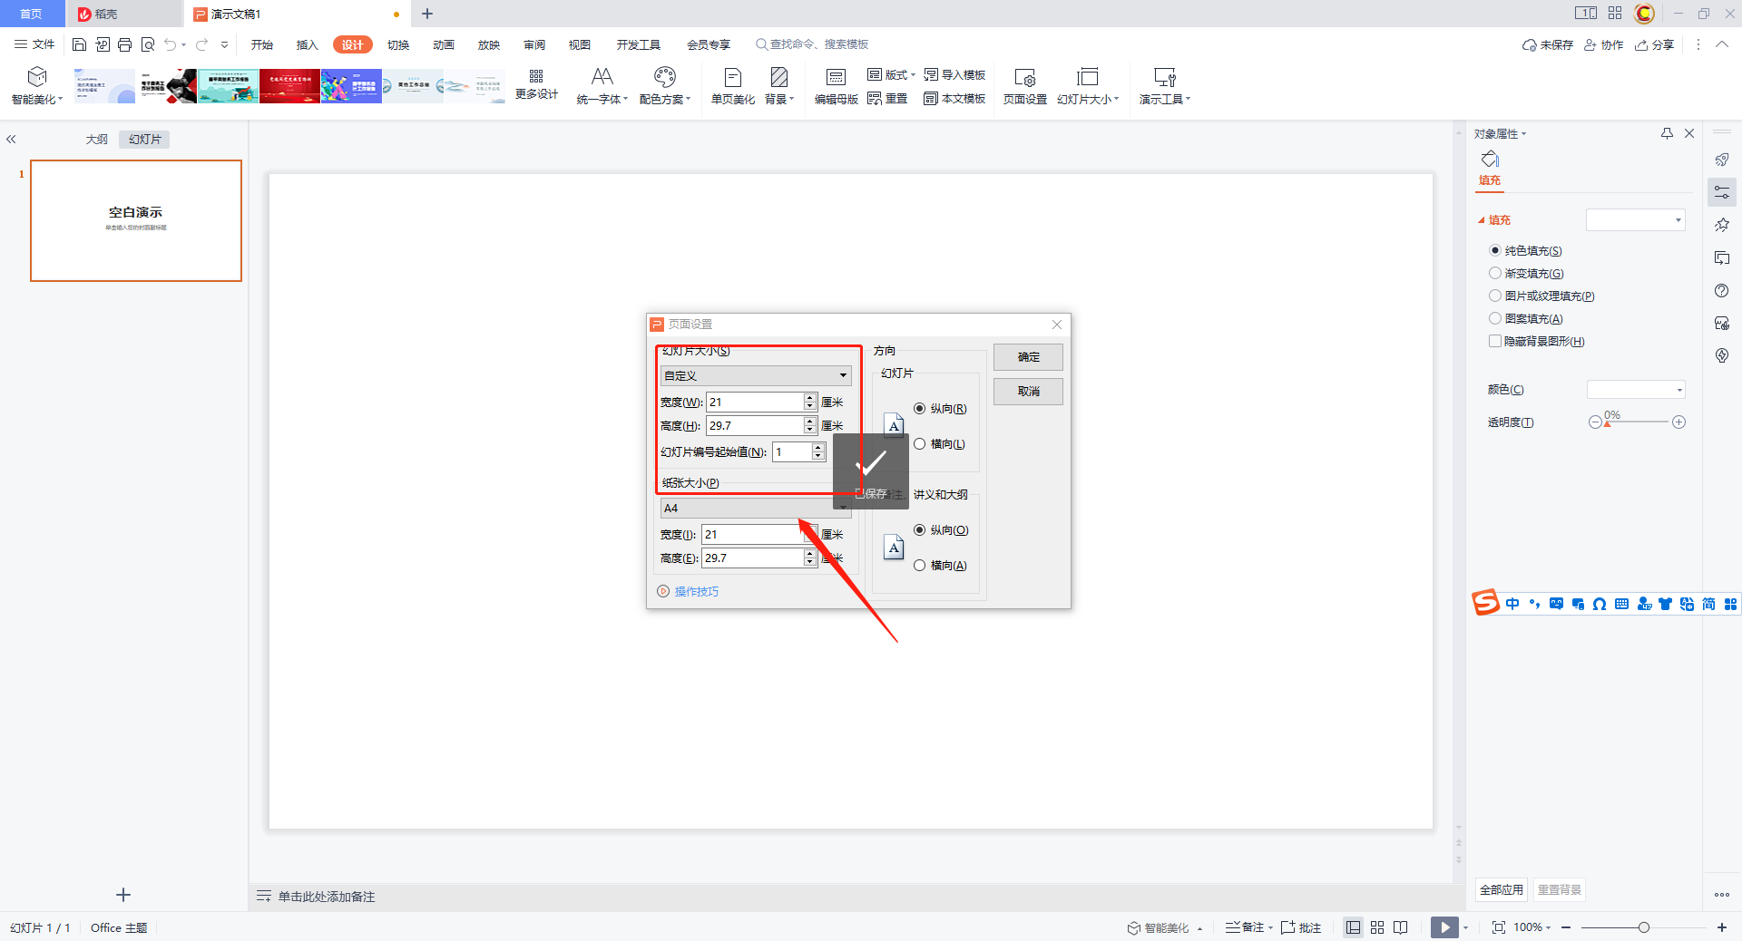Viewport: 1742px width, 941px height.
Task: Open the Animation (动画) ribbon tab
Action: coord(444,44)
